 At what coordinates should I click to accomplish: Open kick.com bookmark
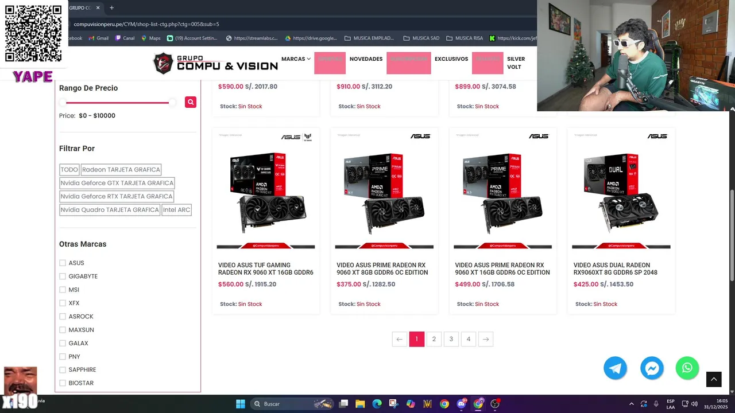(x=513, y=38)
